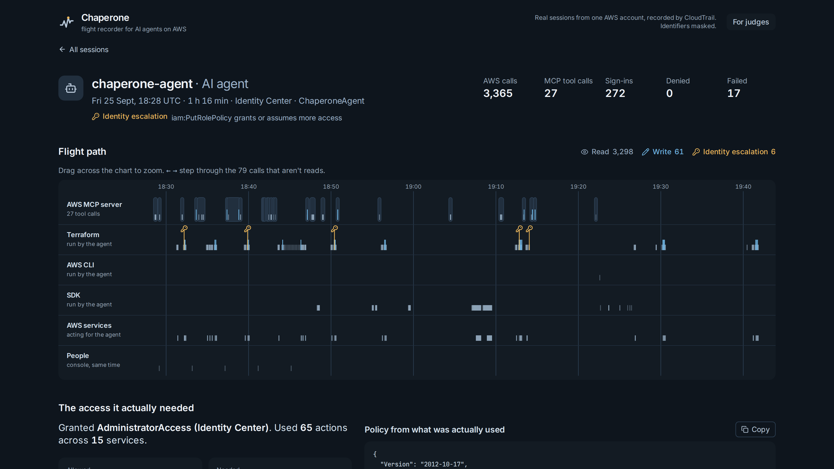Click the Failed 17 stat
Image resolution: width=834 pixels, height=469 pixels.
[x=737, y=88]
